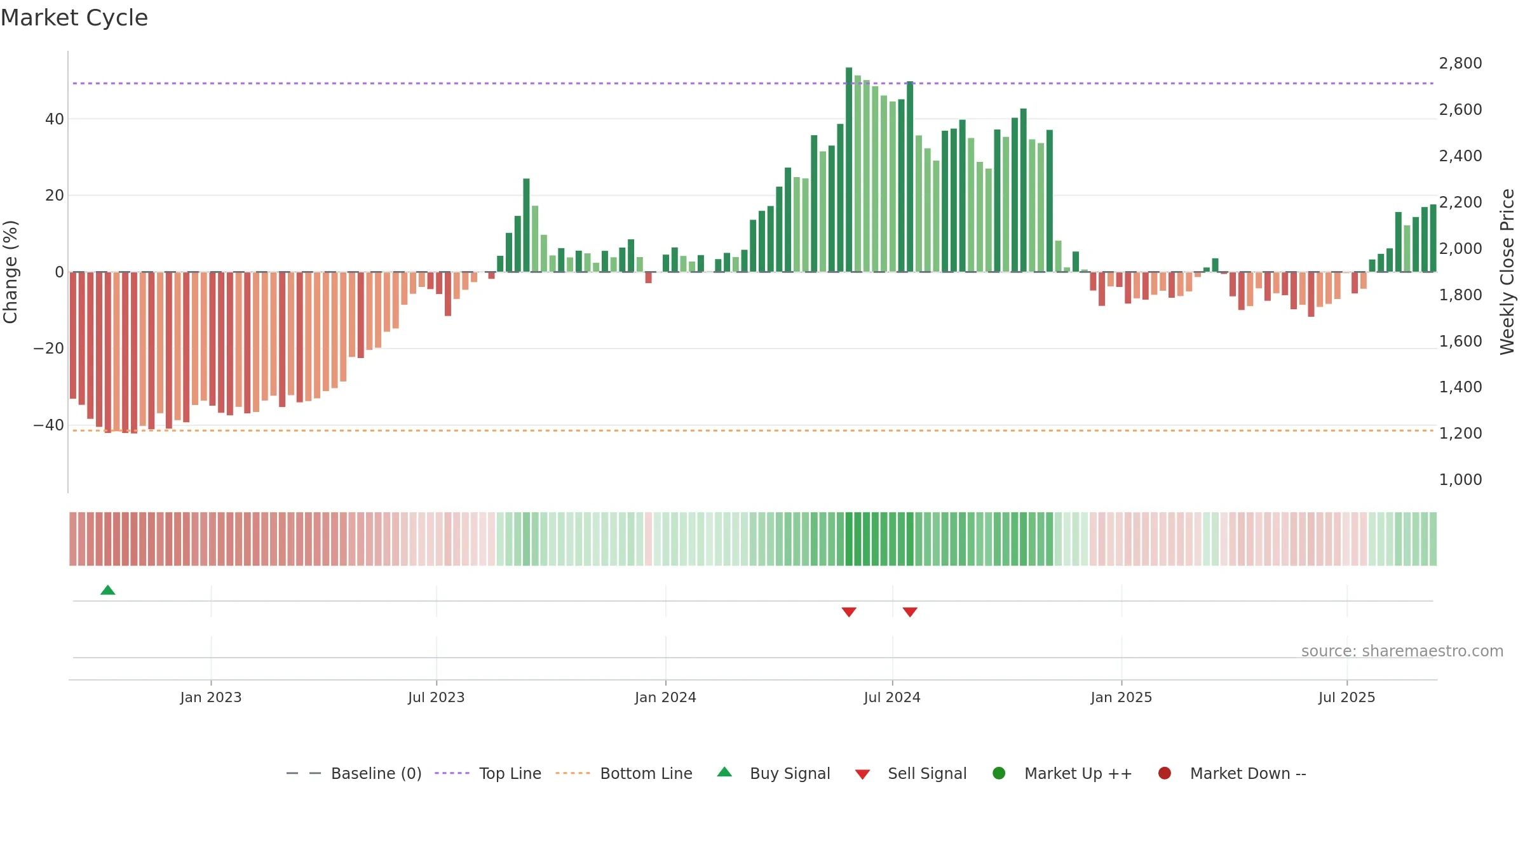Click the Jan 2025 axis label
Viewport: 1525px width, 857px height.
[1122, 698]
